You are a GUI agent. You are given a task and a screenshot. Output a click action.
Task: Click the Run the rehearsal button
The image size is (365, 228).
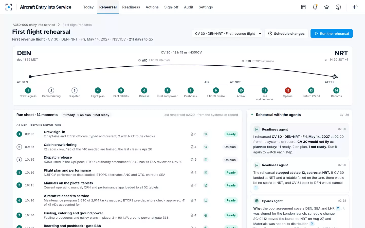(x=332, y=33)
